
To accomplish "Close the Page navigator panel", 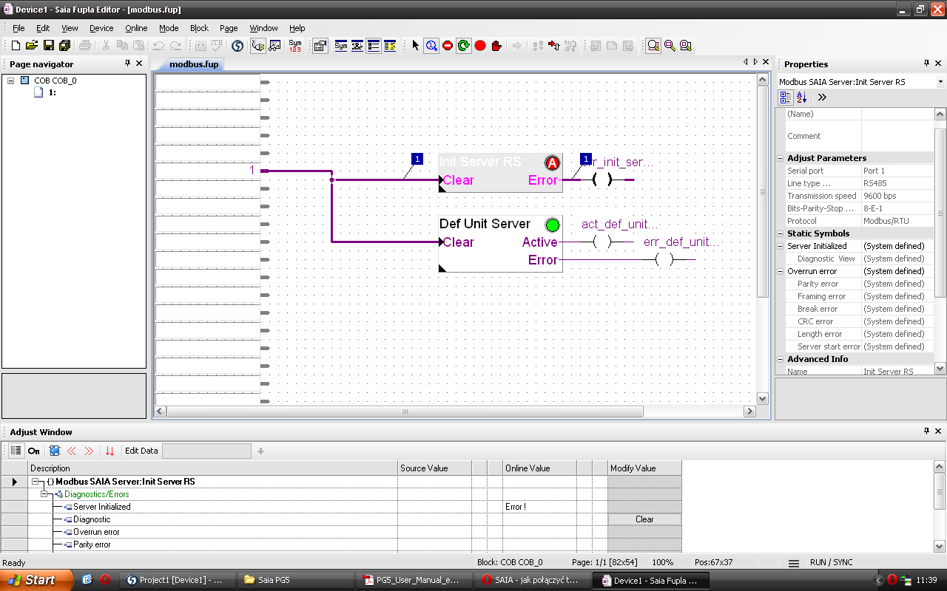I will 139,64.
